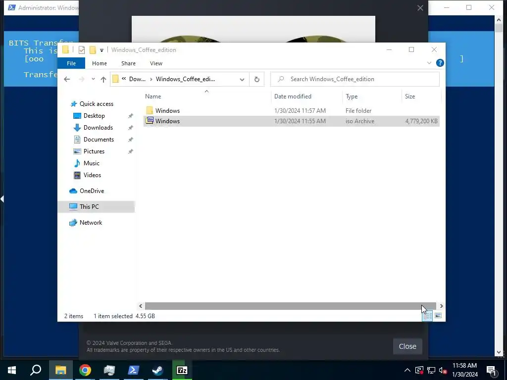This screenshot has height=380, width=507.
Task: Click the Properties quick access toolbar icon
Action: point(82,50)
